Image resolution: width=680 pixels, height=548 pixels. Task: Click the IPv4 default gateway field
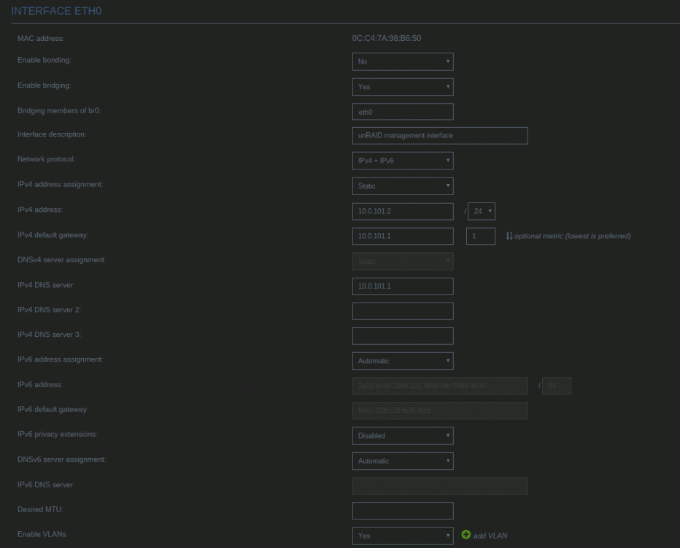[x=403, y=236]
